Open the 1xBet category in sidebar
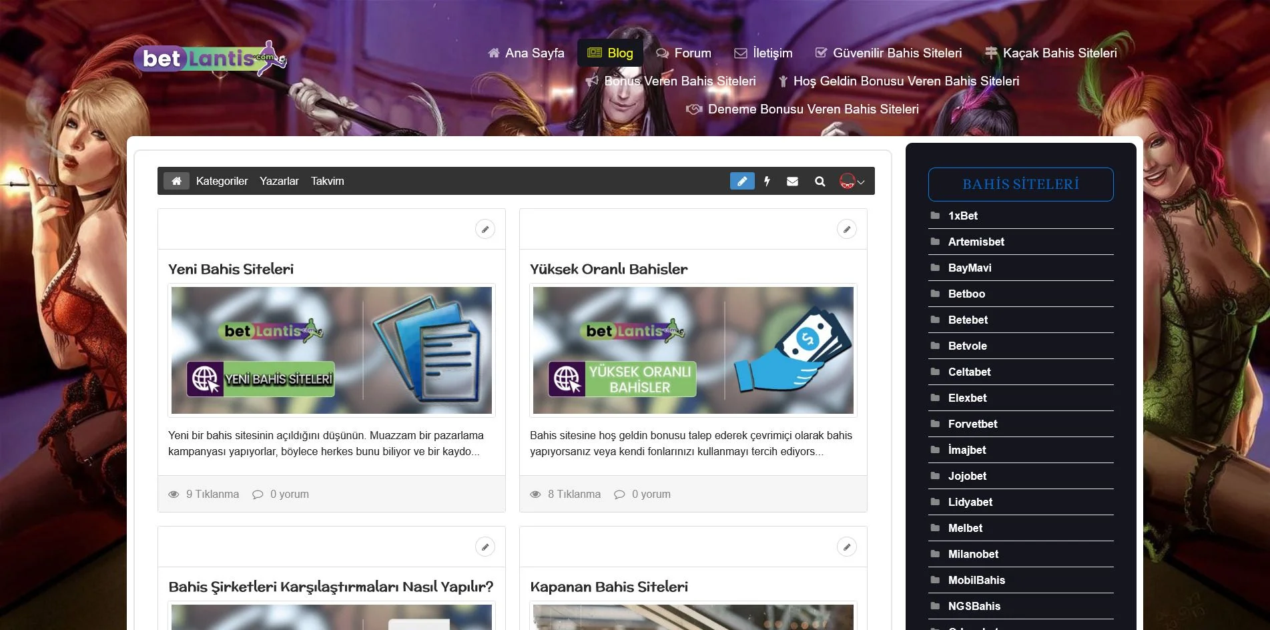This screenshot has height=630, width=1270. point(963,216)
